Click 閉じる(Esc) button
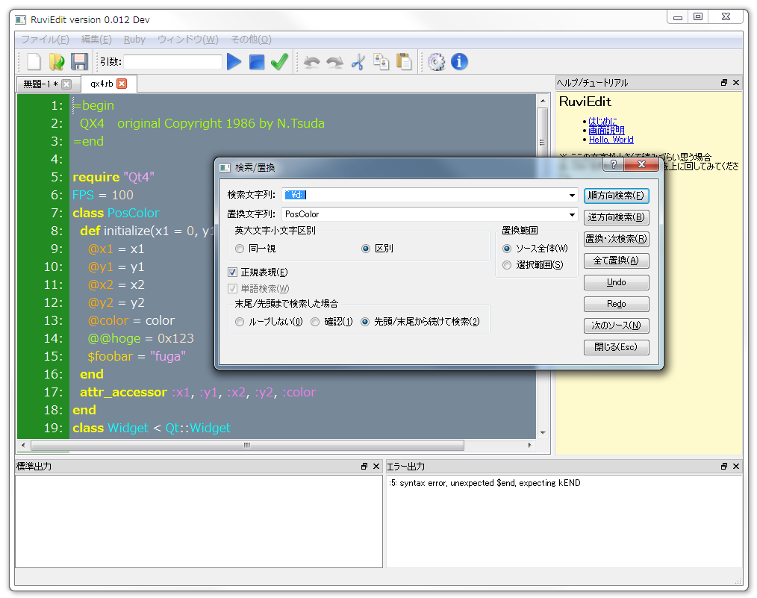Image resolution: width=757 pixels, height=598 pixels. 616,347
